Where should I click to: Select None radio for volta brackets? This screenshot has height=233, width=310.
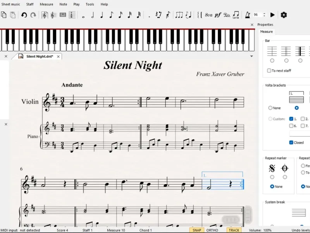270,108
